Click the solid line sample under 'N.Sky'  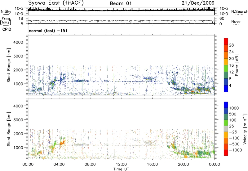pyautogui.click(x=6, y=15)
